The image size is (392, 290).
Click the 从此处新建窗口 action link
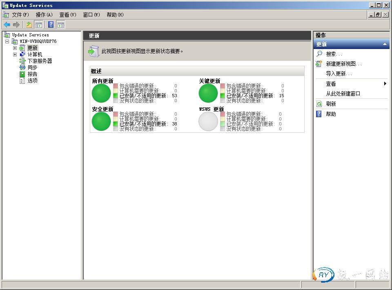pos(343,93)
